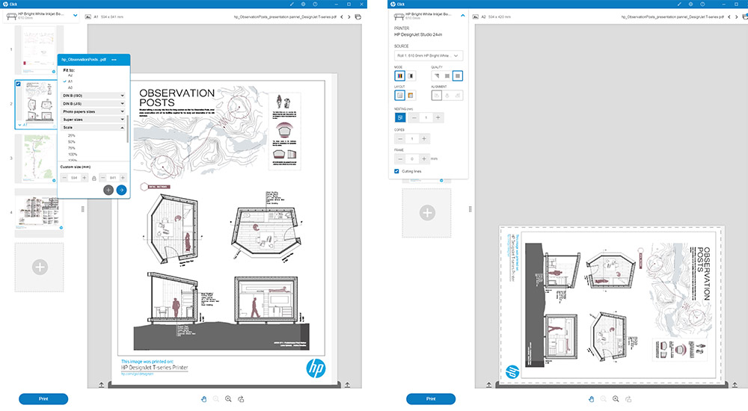Decrease custom height 841 value
This screenshot has width=748, height=411.
[103, 178]
